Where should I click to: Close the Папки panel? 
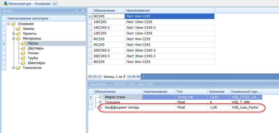[x=83, y=11]
